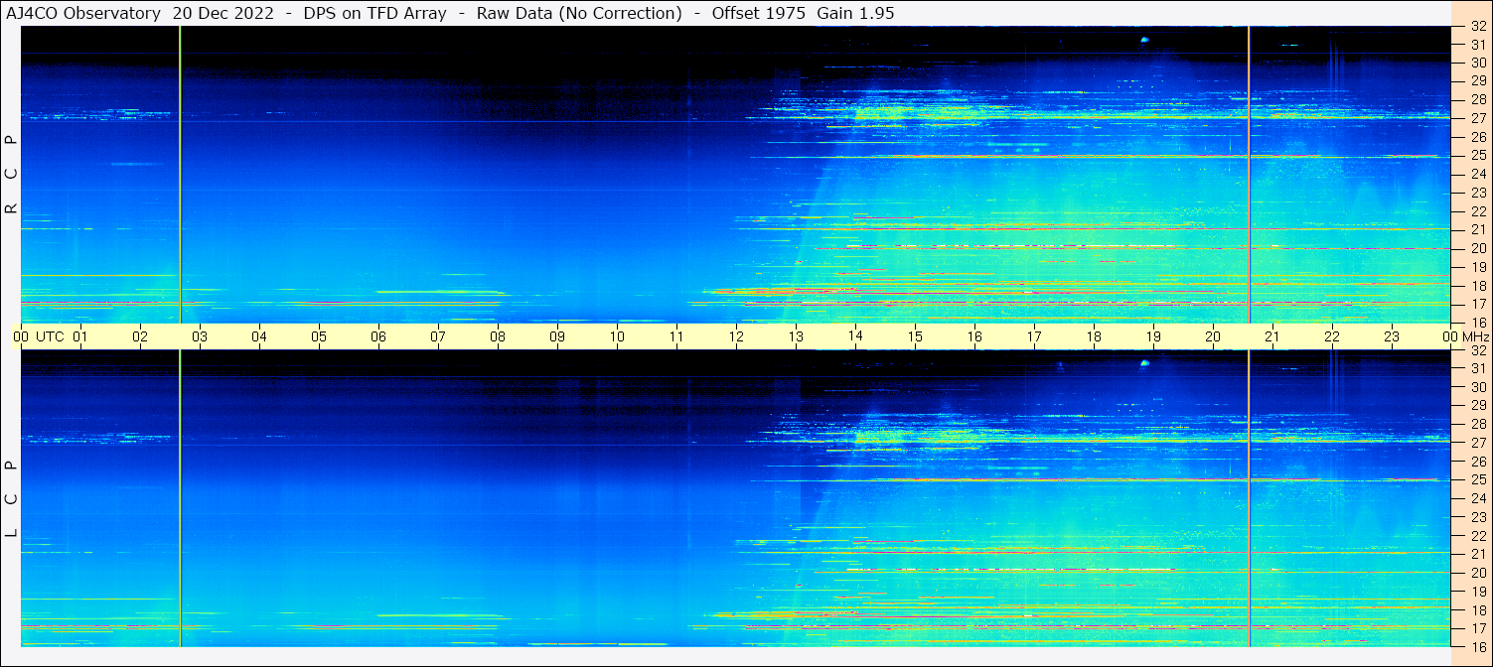
Task: Click the "MHz" unit label
Action: pyautogui.click(x=1476, y=336)
